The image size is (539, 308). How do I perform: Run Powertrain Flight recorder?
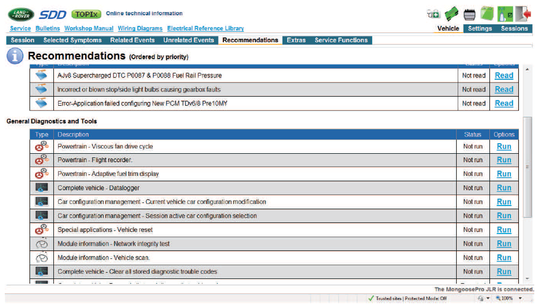click(504, 160)
